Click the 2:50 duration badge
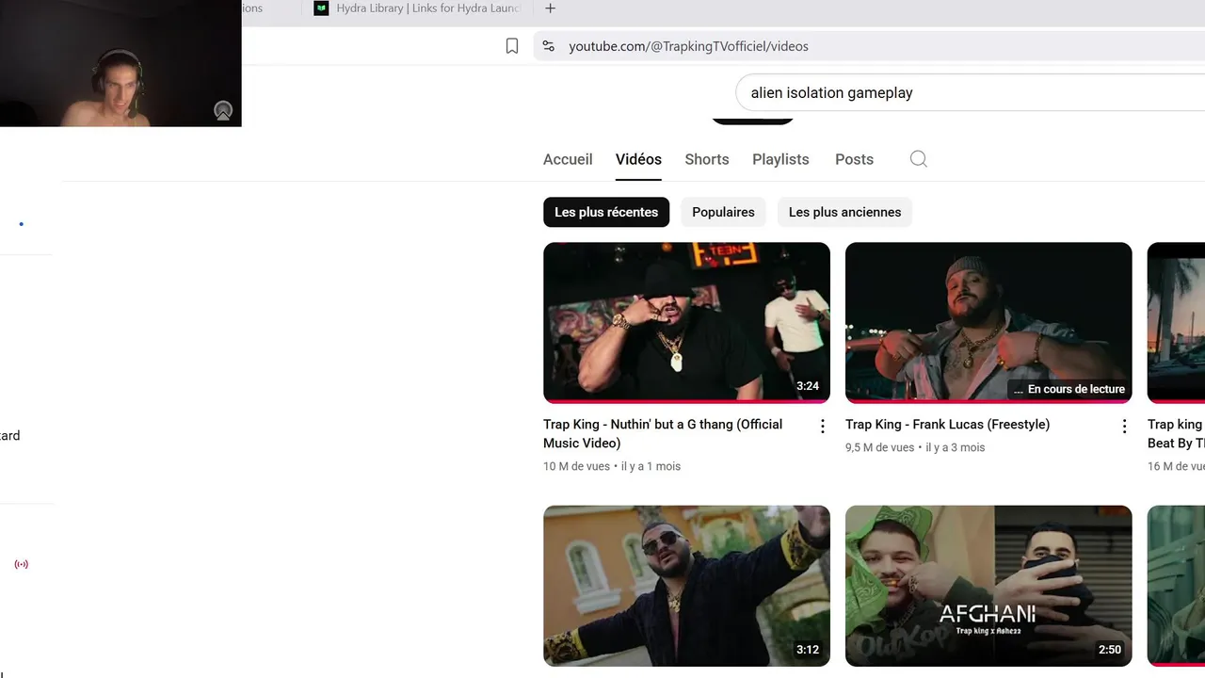This screenshot has height=678, width=1205. coord(1110,650)
